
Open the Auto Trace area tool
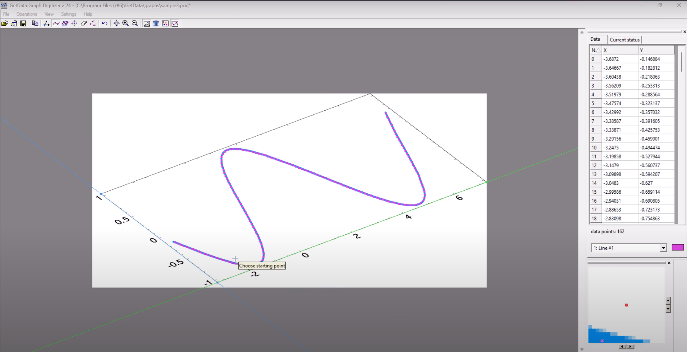65,23
